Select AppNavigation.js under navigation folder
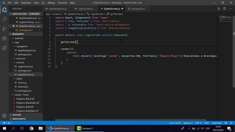 [x=27, y=51]
